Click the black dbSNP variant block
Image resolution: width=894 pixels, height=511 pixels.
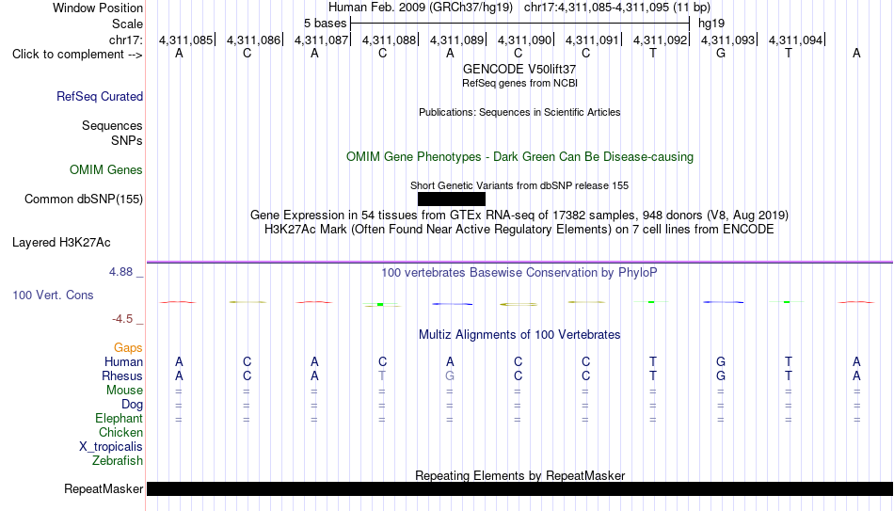coord(452,200)
